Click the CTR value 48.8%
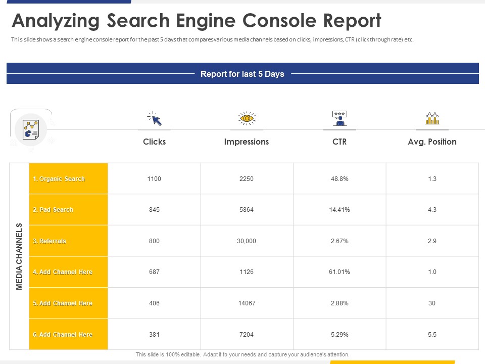Screen dimensions: 485x364 pos(339,179)
